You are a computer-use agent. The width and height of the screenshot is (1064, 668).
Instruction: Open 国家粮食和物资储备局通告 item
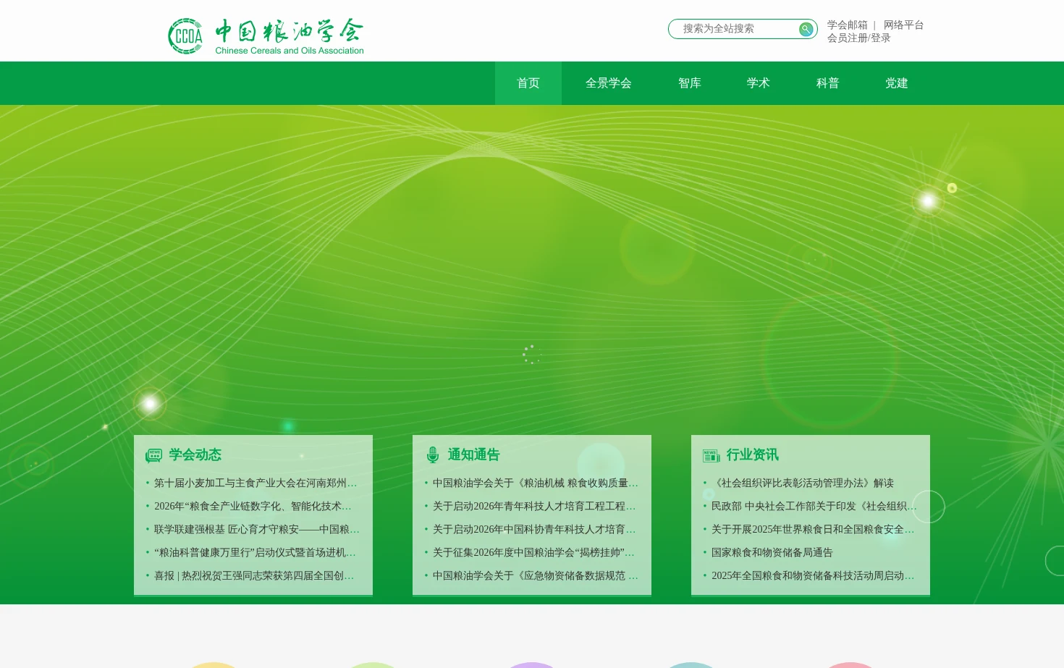click(x=772, y=552)
